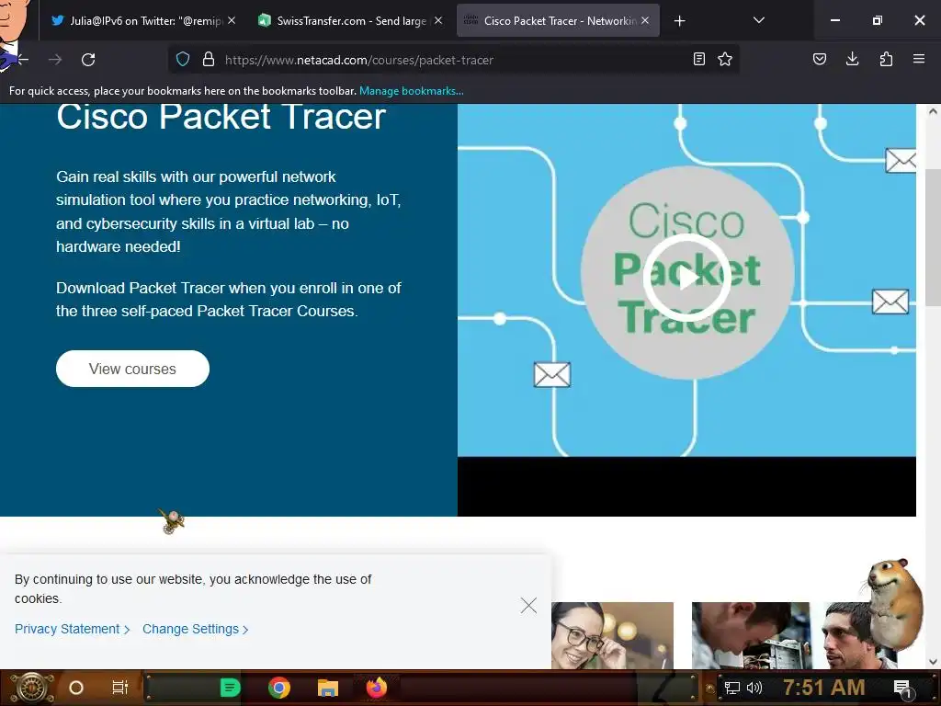Open the steampunk Start menu button
Image resolution: width=941 pixels, height=706 pixels.
[x=31, y=688]
